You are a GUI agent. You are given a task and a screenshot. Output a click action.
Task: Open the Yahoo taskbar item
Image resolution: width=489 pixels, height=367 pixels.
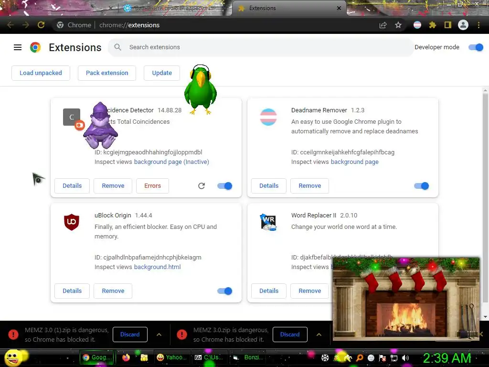click(x=171, y=357)
